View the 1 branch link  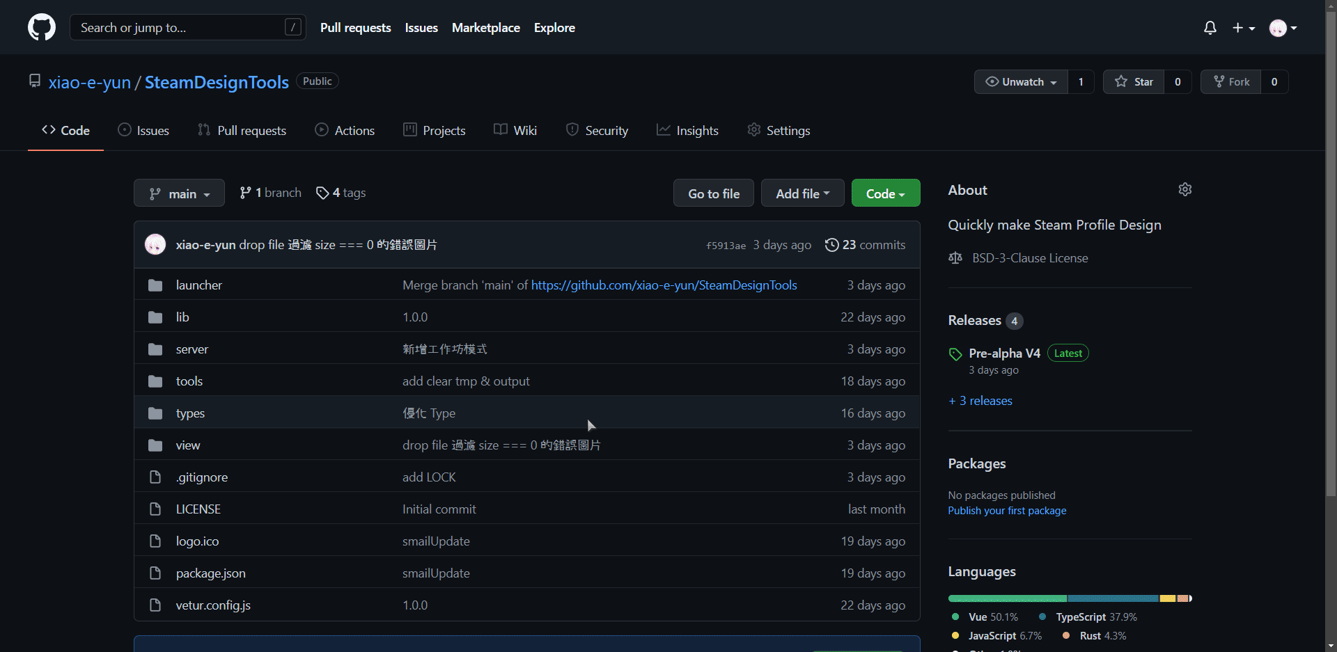[270, 193]
